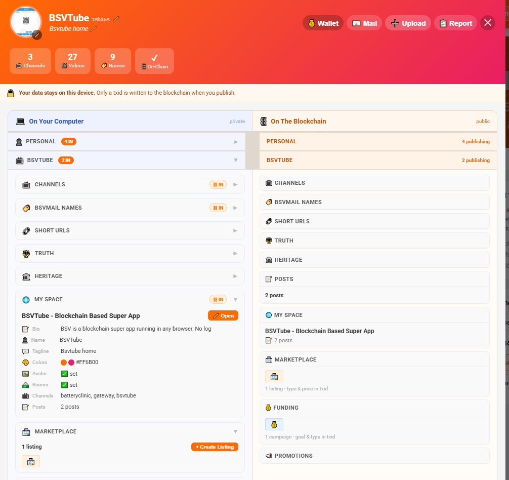Open the Report button

[x=455, y=23]
